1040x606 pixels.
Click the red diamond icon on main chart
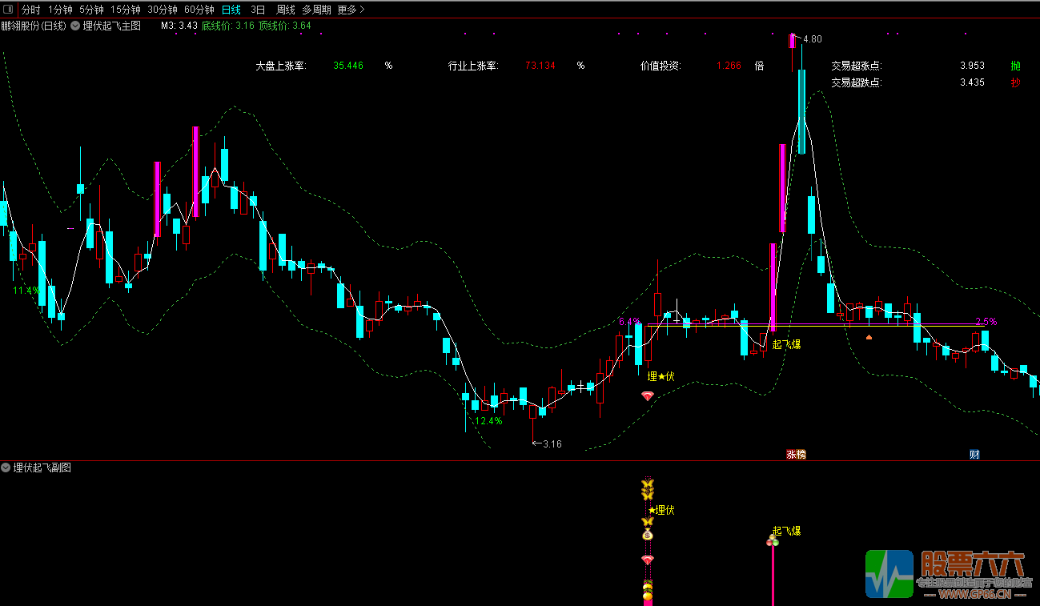[647, 395]
